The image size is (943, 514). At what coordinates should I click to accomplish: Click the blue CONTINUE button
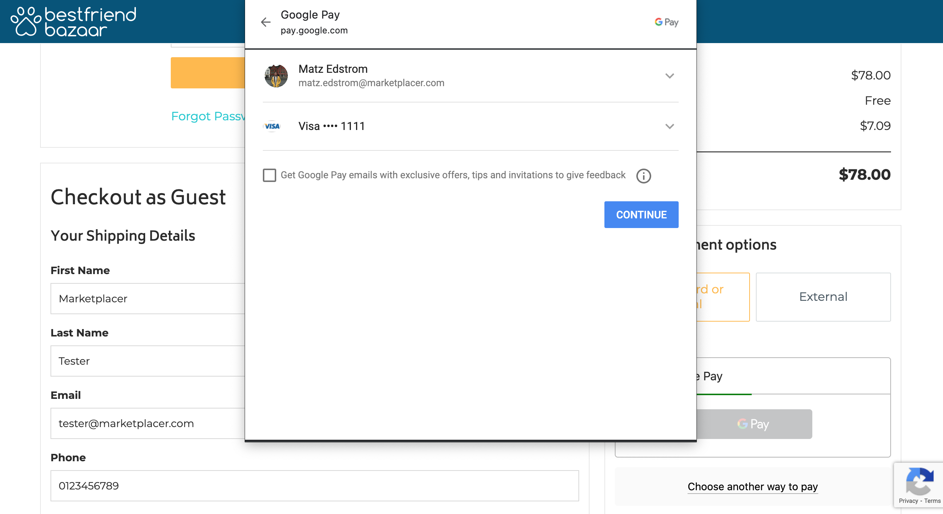click(x=641, y=215)
